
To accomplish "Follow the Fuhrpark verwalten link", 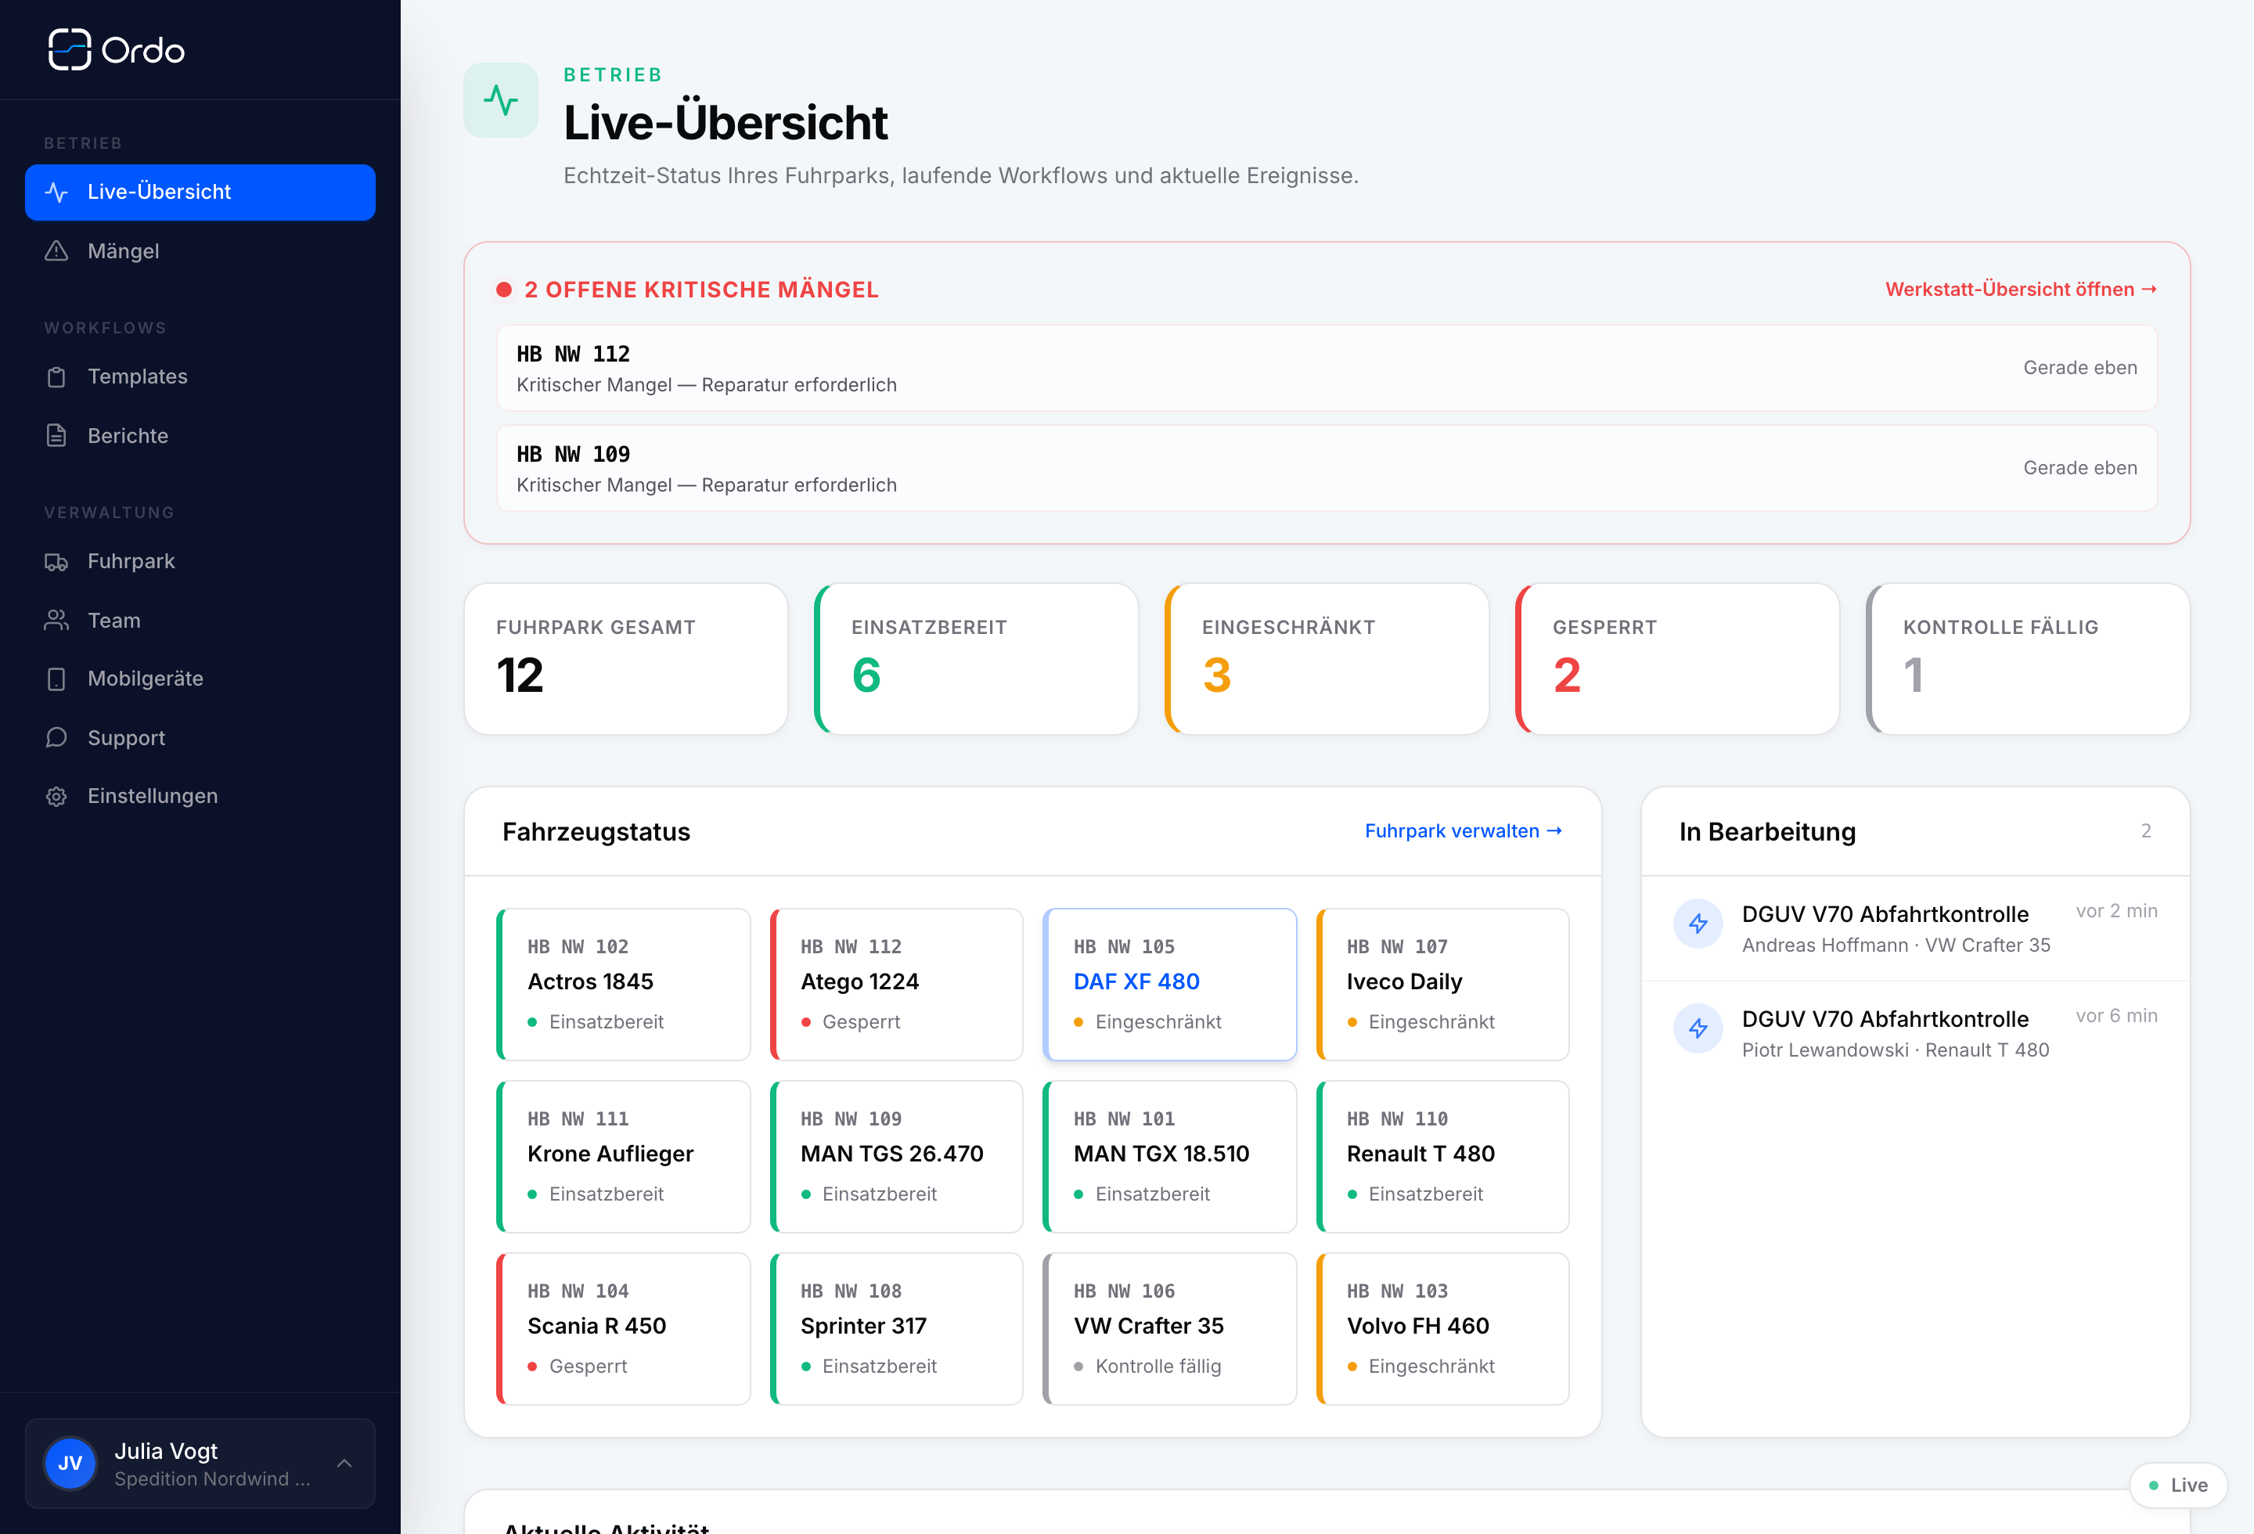I will coord(1464,831).
